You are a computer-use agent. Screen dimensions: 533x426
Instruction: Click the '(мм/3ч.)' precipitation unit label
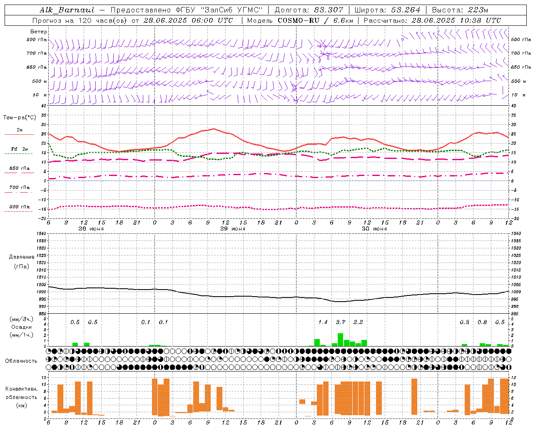click(x=22, y=319)
